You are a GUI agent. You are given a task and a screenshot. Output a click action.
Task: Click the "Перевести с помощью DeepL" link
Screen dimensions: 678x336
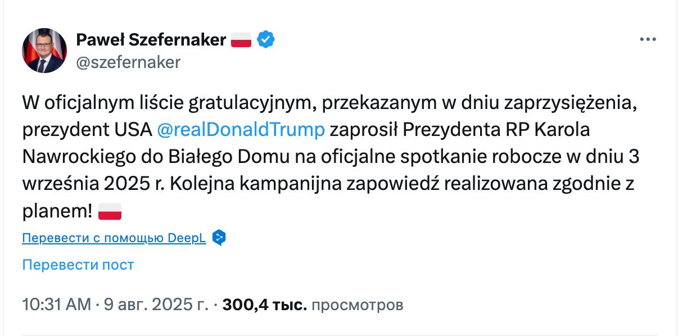pos(114,238)
